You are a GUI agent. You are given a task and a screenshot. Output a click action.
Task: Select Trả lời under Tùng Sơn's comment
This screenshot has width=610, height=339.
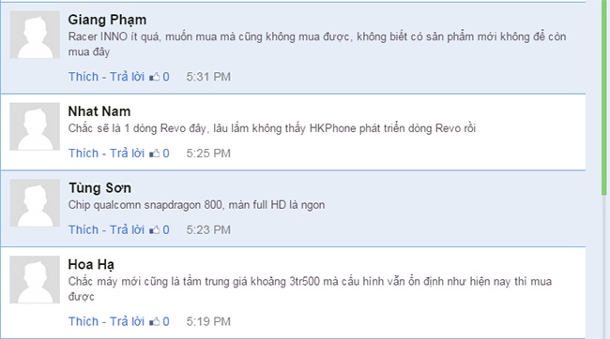pyautogui.click(x=127, y=229)
